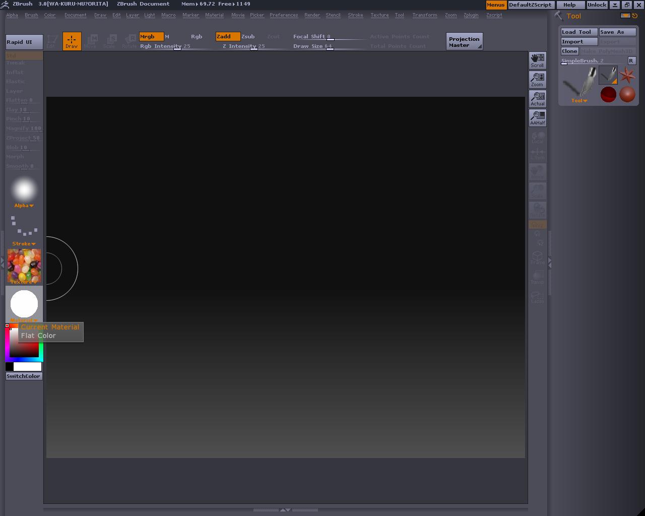Open the jelly beans Texture popup
The image size is (645, 516).
(24, 267)
